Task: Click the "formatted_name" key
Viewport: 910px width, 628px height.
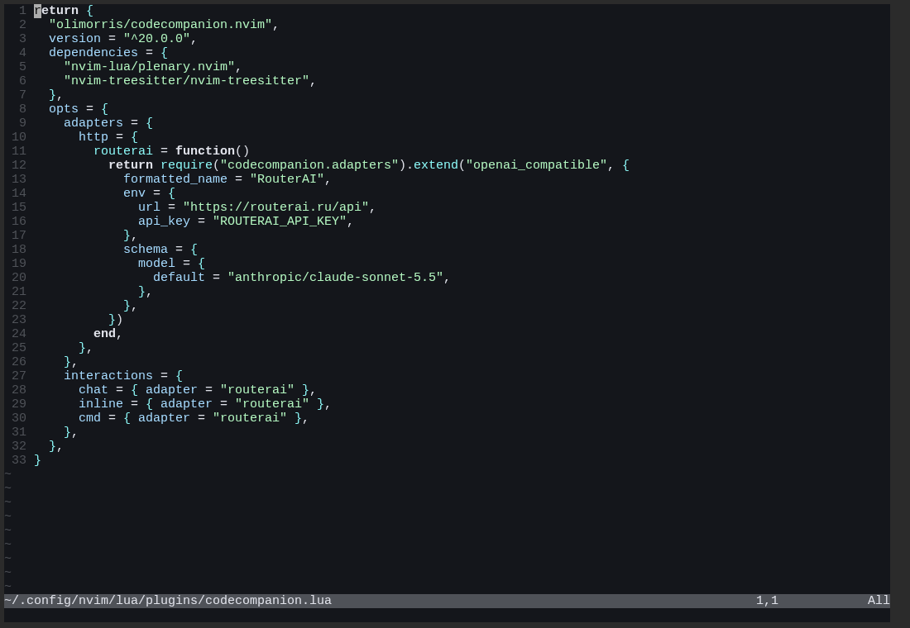Action: coord(175,178)
